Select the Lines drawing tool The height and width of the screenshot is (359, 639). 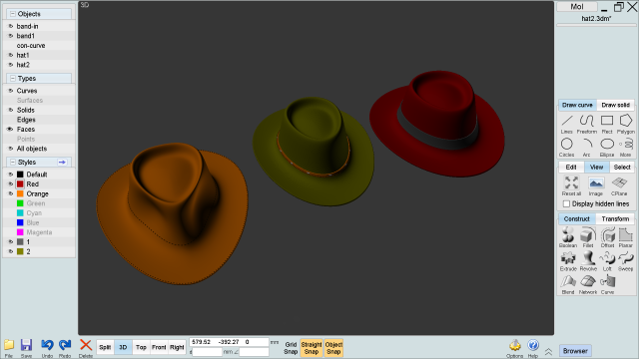(567, 124)
